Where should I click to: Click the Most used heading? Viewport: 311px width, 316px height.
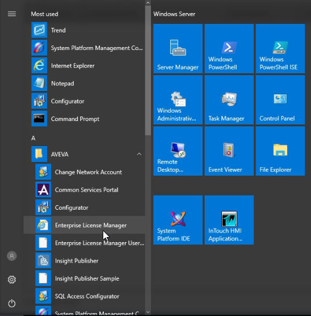pyautogui.click(x=44, y=14)
